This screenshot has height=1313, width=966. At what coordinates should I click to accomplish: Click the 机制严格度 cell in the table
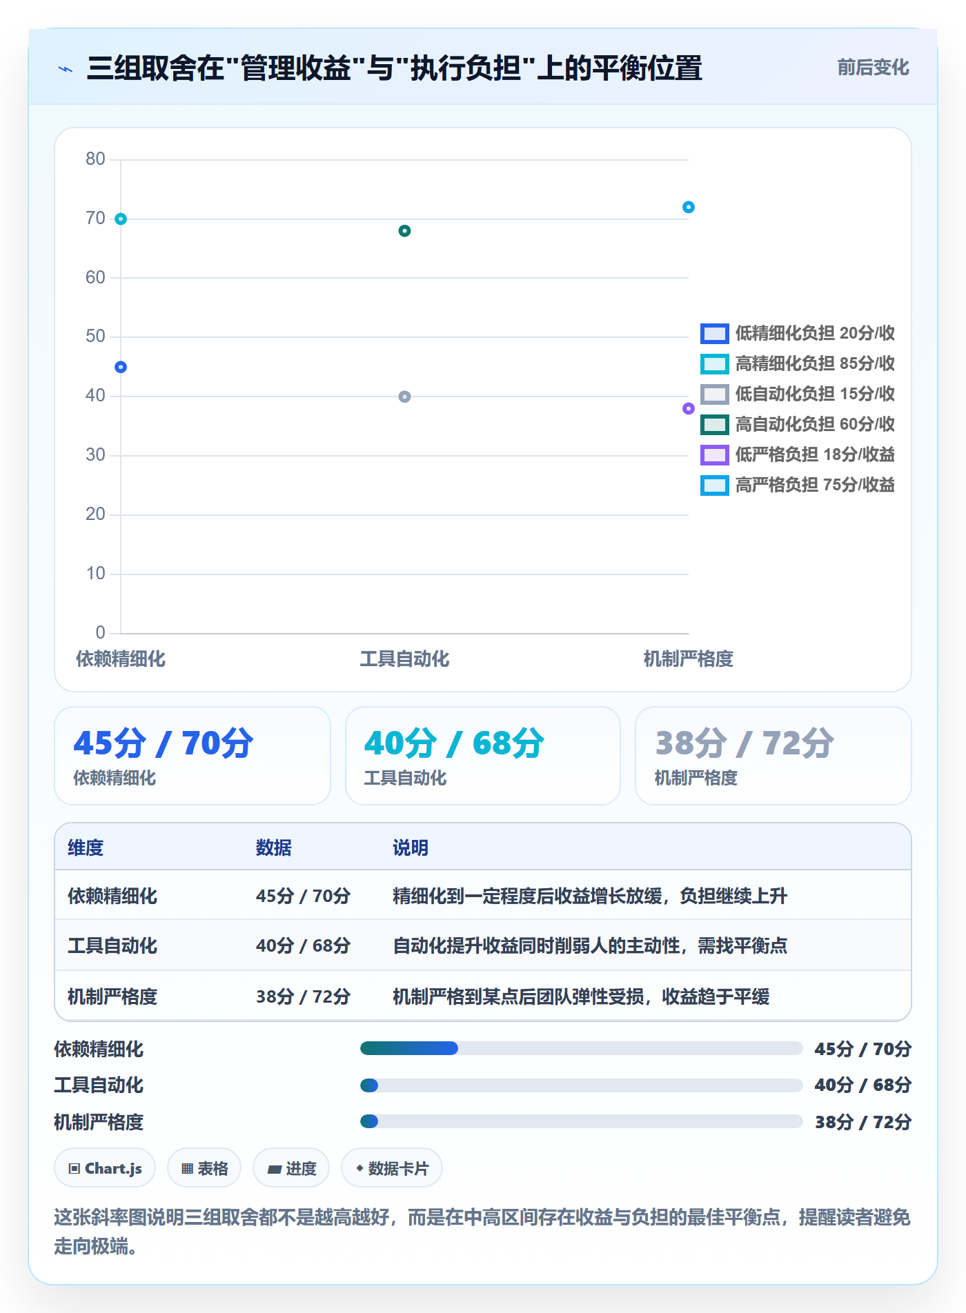tap(112, 996)
